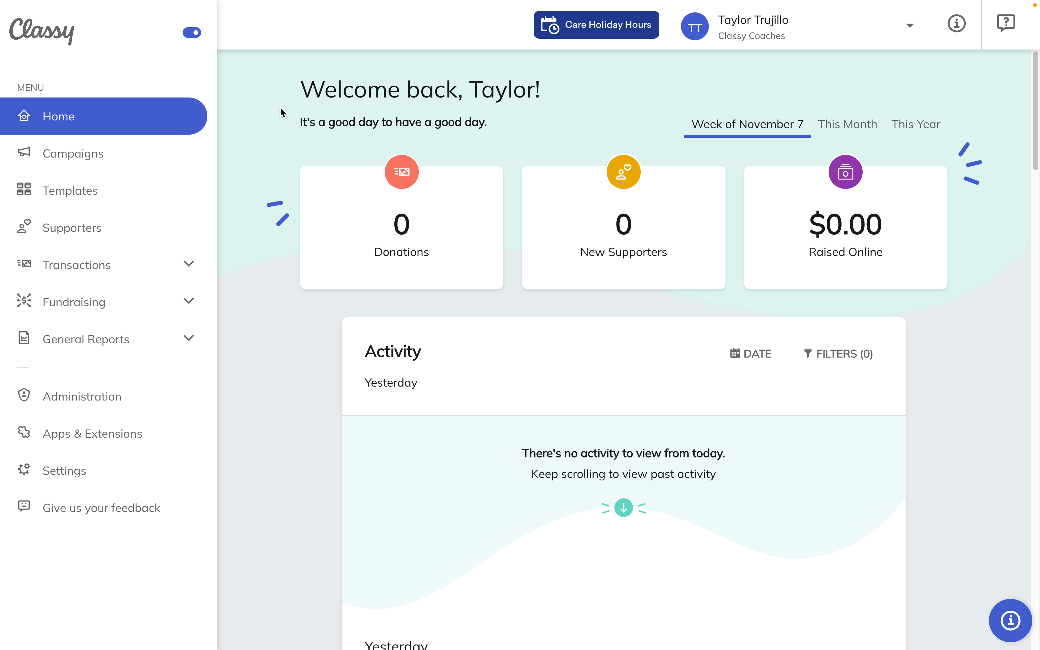Viewport: 1040px width, 650px height.
Task: Click the FILTERS activity button
Action: click(x=836, y=353)
